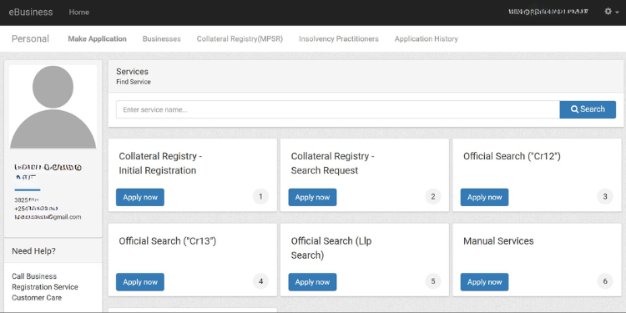Apply now for Official Search Llp Search
626x313 pixels.
click(313, 282)
